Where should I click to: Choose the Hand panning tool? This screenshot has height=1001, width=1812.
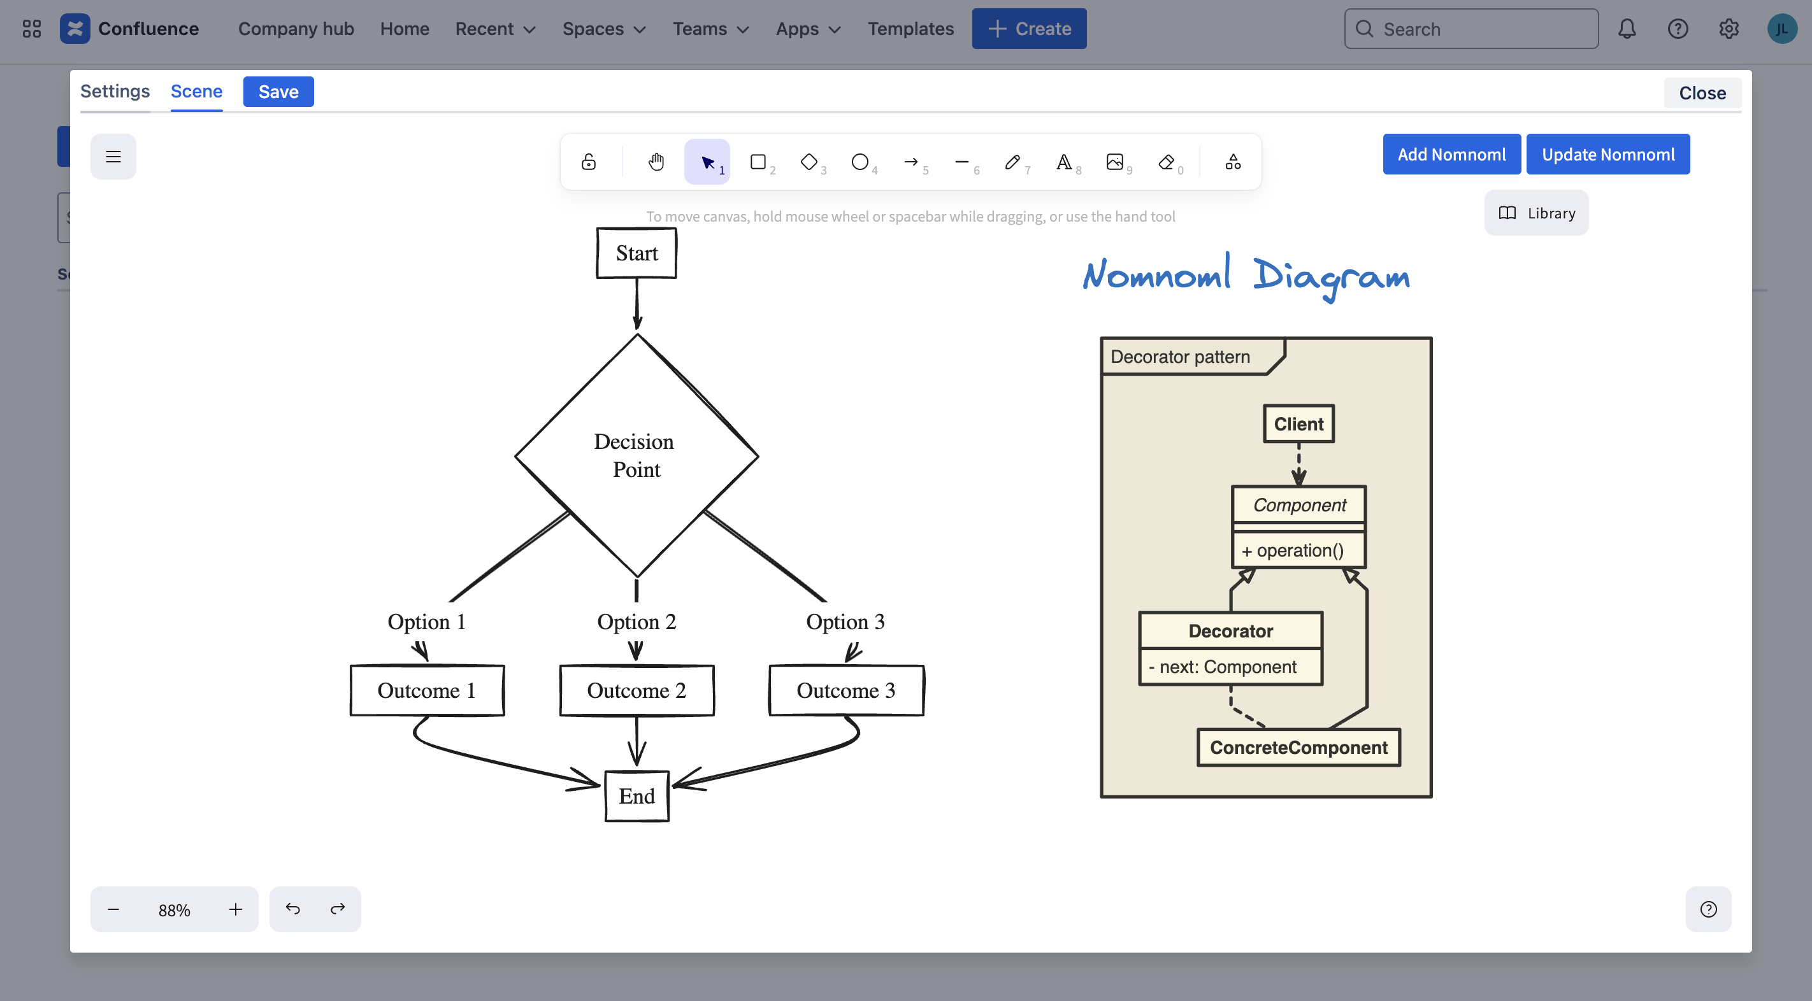pos(656,161)
